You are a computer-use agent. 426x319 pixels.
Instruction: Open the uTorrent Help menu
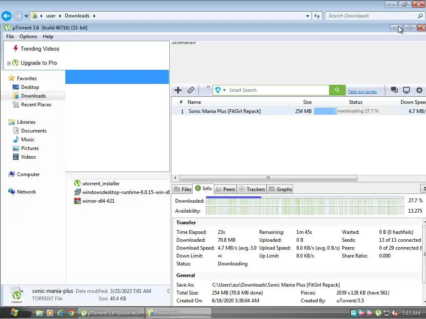[x=48, y=37]
